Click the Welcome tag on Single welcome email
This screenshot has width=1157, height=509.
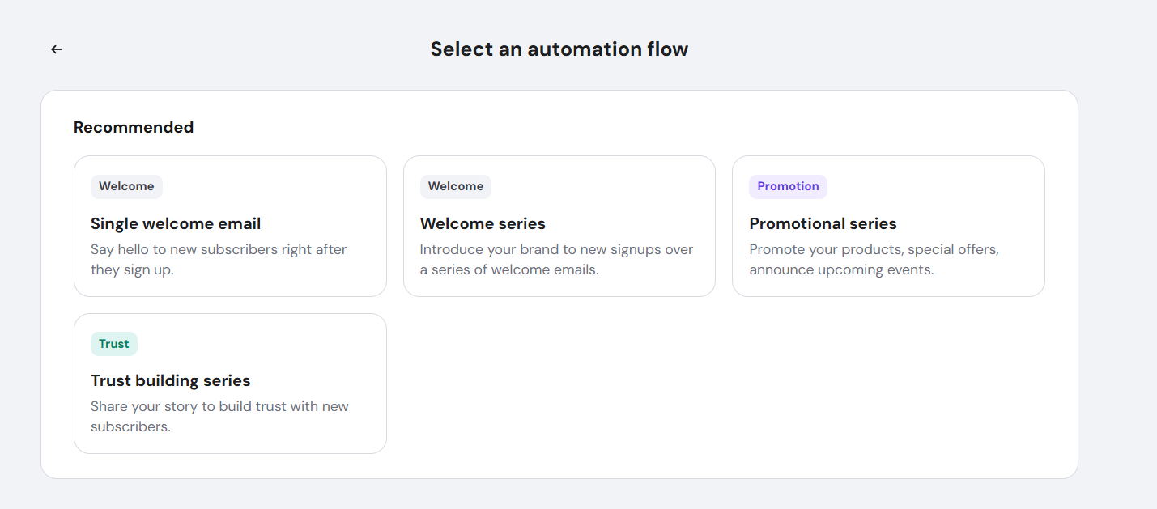126,187
